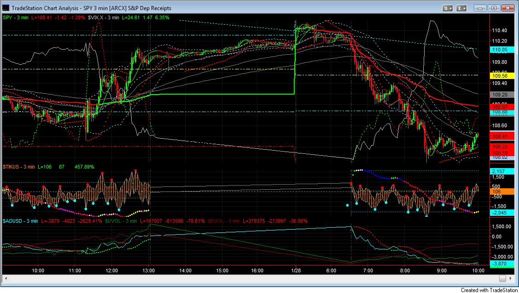Click the cyan -2,045 TIKUS marker
Viewport: 519px width, 293px height.
502,213
